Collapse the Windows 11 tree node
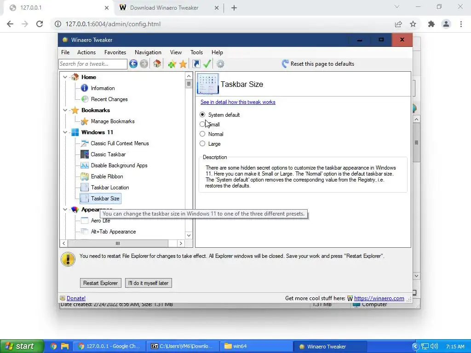Image resolution: width=471 pixels, height=353 pixels. click(65, 132)
